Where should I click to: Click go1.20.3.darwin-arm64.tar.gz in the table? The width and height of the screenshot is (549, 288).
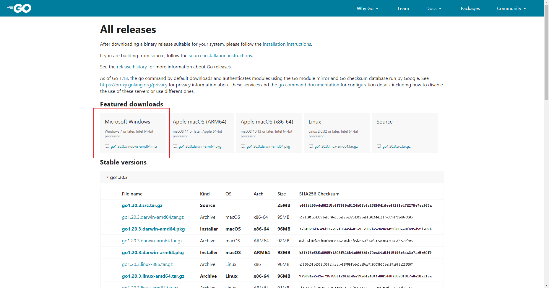152,241
